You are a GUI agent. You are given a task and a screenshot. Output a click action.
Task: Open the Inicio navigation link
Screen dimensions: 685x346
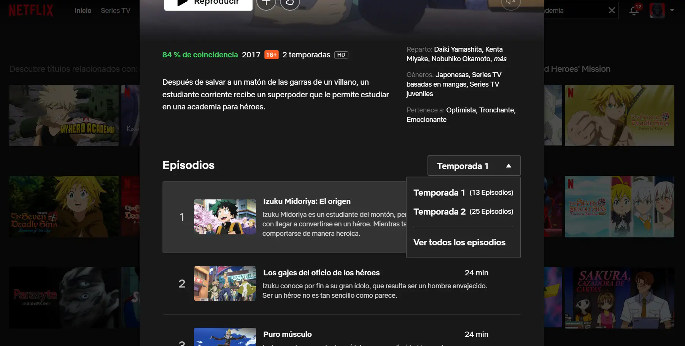click(x=83, y=11)
